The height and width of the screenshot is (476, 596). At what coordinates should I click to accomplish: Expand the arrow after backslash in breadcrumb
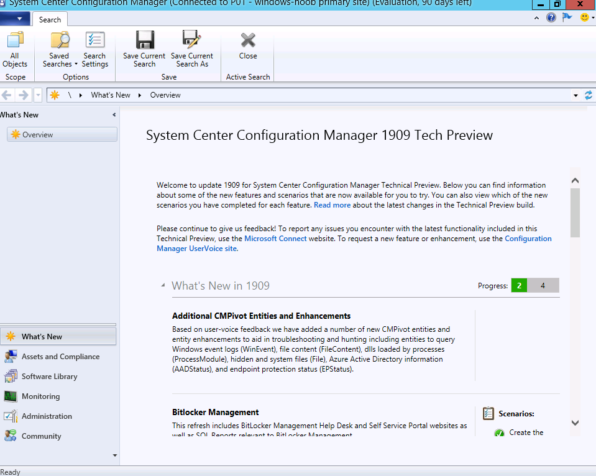tap(81, 96)
